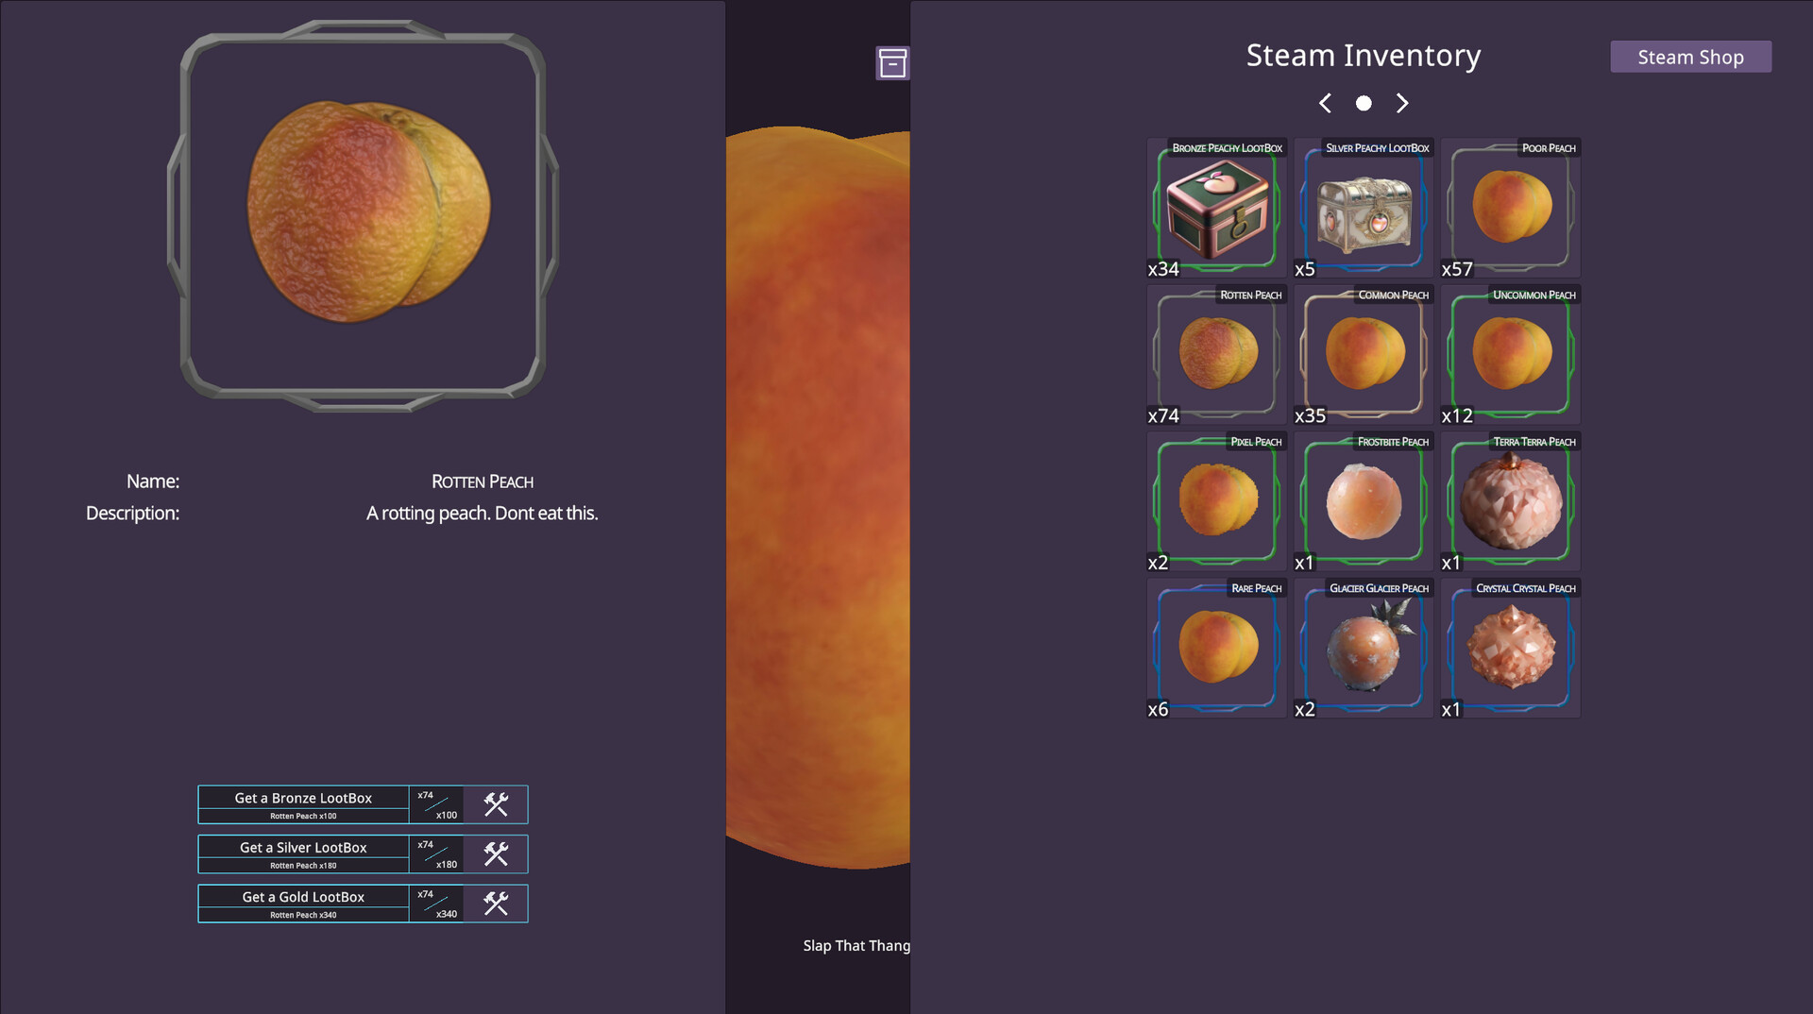Select the crafting tools icon beside Silver LootBox
Viewport: 1813px width, 1014px height.
494,853
